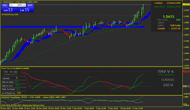The image size is (190, 110).
Task: Click the buy price 1.54 15 tile
Action: click(x=26, y=10)
